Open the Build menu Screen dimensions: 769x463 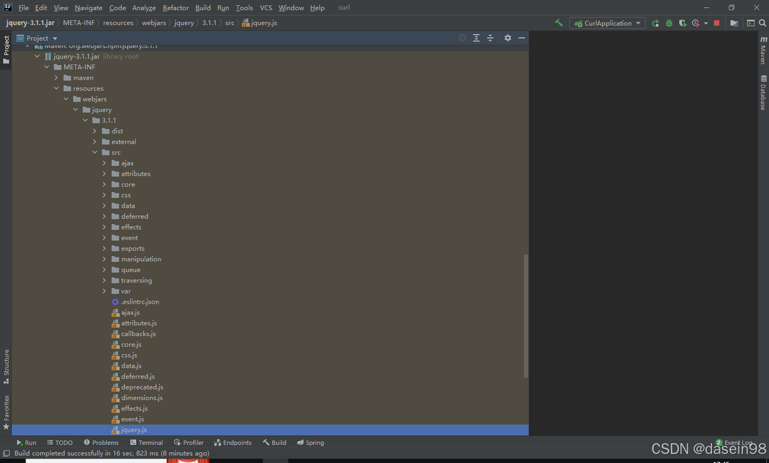(x=203, y=7)
